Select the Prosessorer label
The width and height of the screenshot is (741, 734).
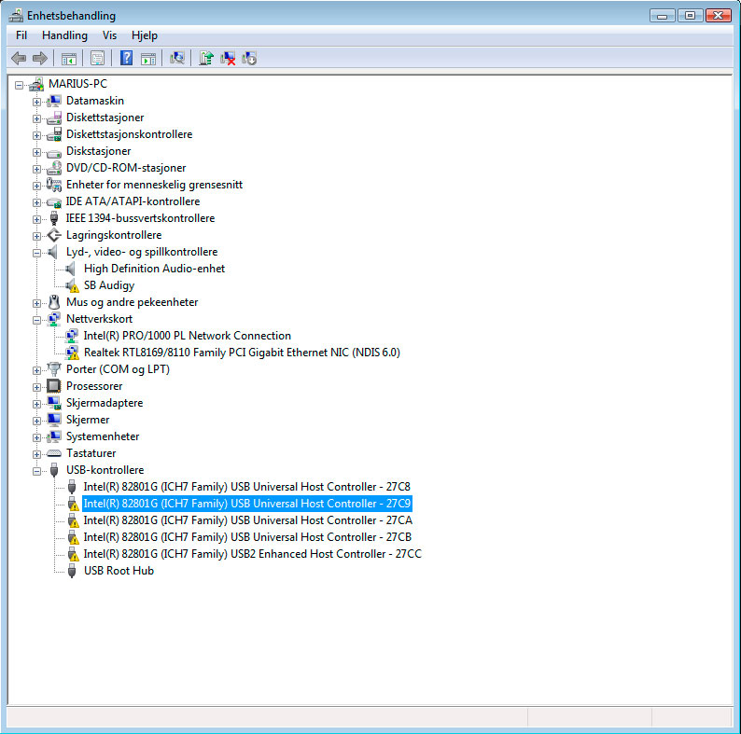coord(94,386)
